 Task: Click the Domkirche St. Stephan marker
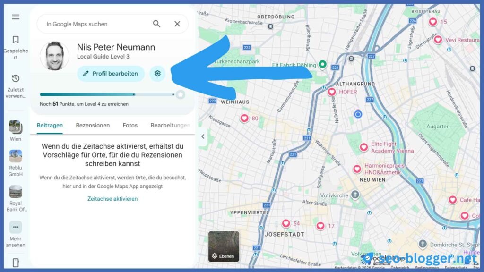423,244
